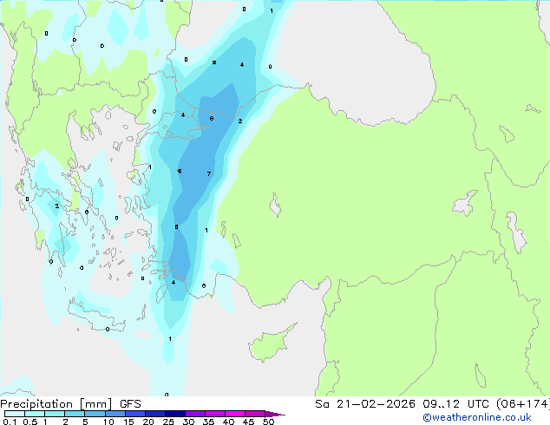Screen dimensions: 550x425
Task: Pick the 2–5 mm legend swatch
Action: tap(75, 414)
